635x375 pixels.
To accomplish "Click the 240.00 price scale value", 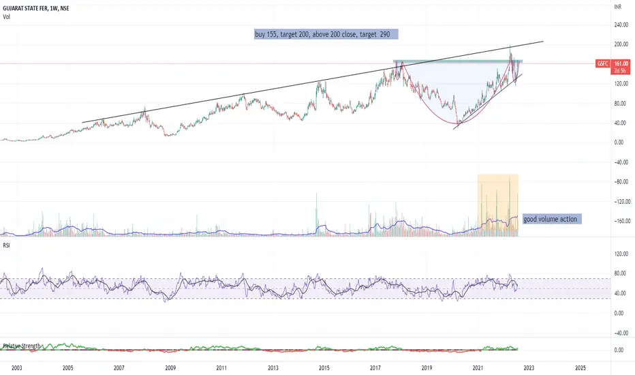I will (x=621, y=25).
